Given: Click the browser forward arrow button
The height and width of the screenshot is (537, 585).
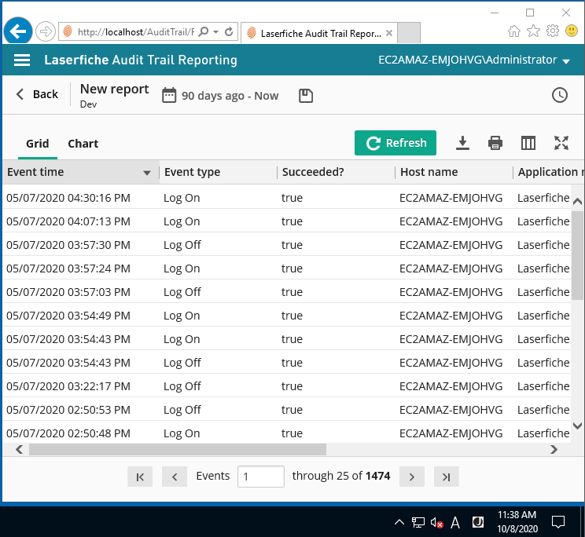Looking at the screenshot, I should point(46,31).
